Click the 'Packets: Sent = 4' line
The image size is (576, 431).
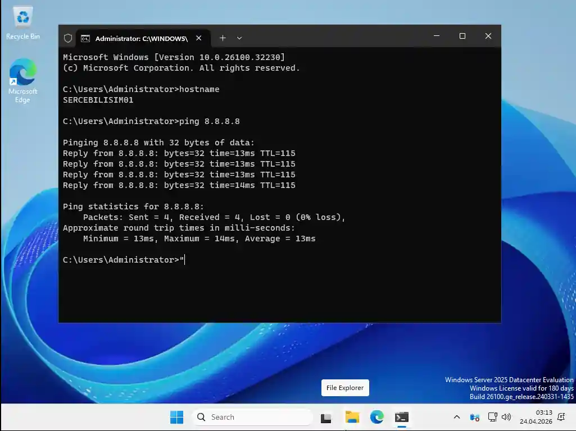214,217
